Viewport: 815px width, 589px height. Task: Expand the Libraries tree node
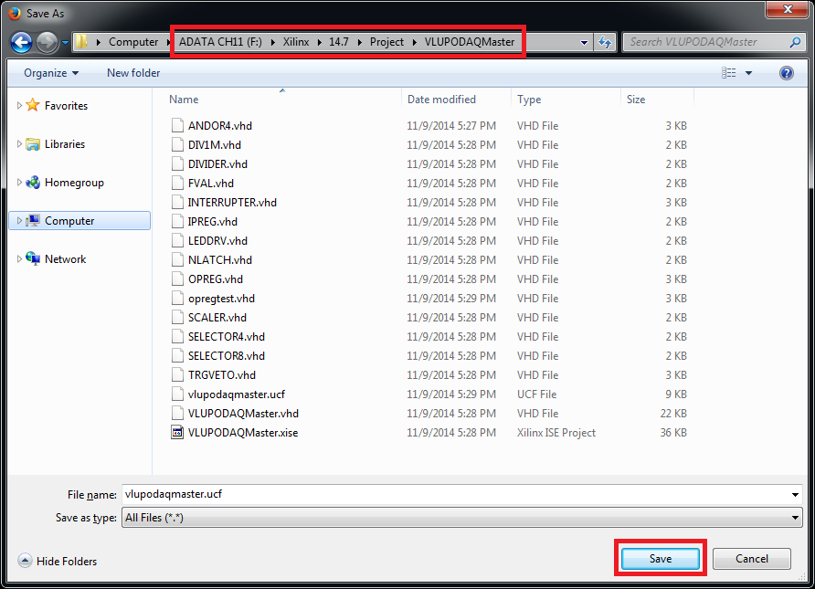coord(19,144)
